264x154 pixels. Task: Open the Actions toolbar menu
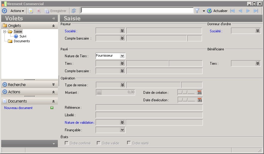(17, 11)
